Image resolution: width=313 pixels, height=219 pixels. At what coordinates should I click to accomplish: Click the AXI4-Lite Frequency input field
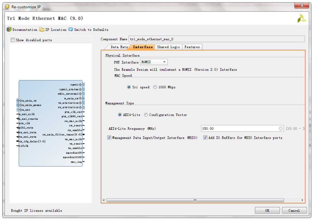pyautogui.click(x=242, y=129)
